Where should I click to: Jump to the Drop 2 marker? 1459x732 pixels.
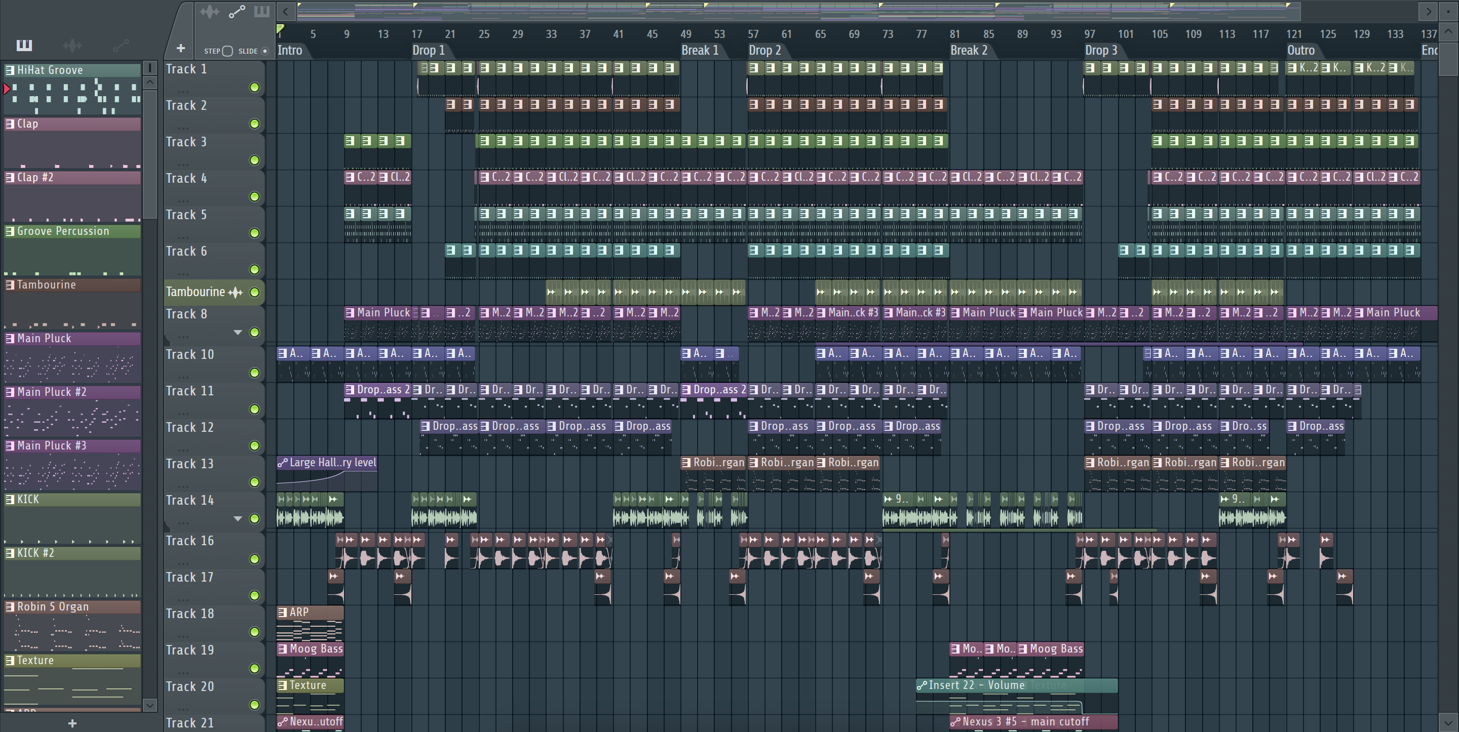[x=764, y=51]
